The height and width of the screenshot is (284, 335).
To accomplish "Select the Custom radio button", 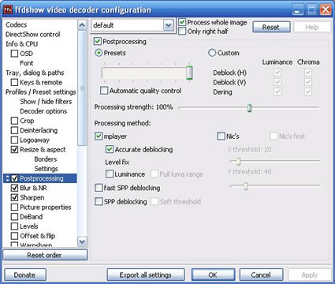I will 212,53.
